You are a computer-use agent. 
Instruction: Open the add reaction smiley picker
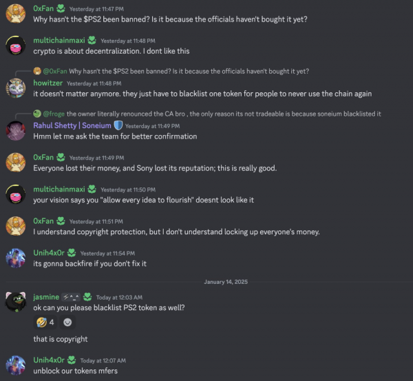click(67, 322)
